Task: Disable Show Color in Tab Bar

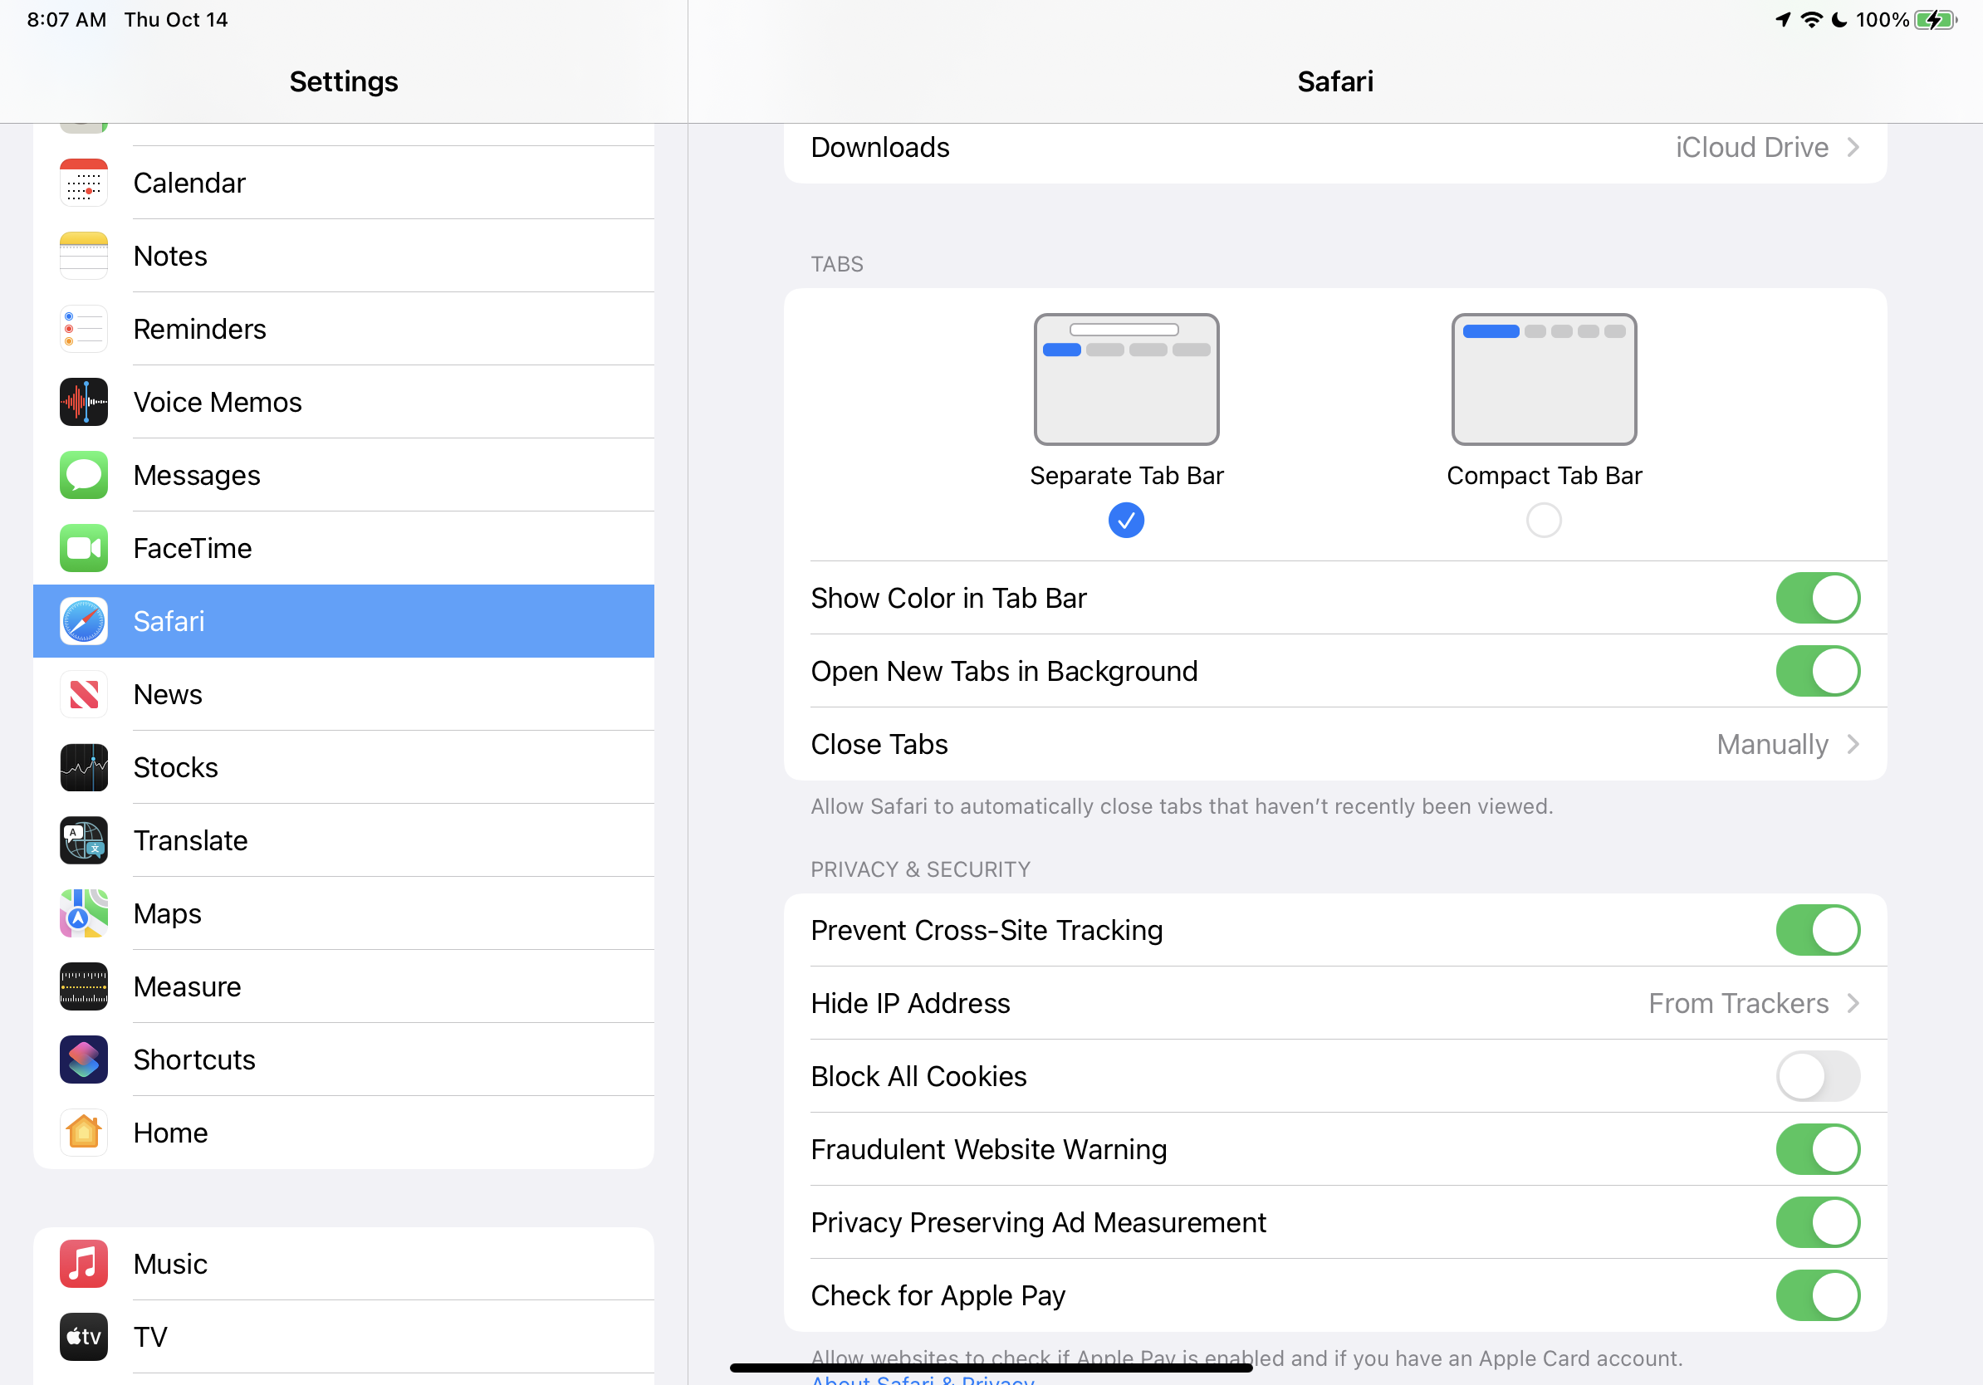Action: pos(1817,598)
